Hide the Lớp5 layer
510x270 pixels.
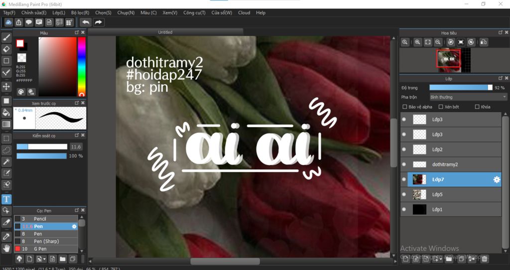(x=404, y=194)
